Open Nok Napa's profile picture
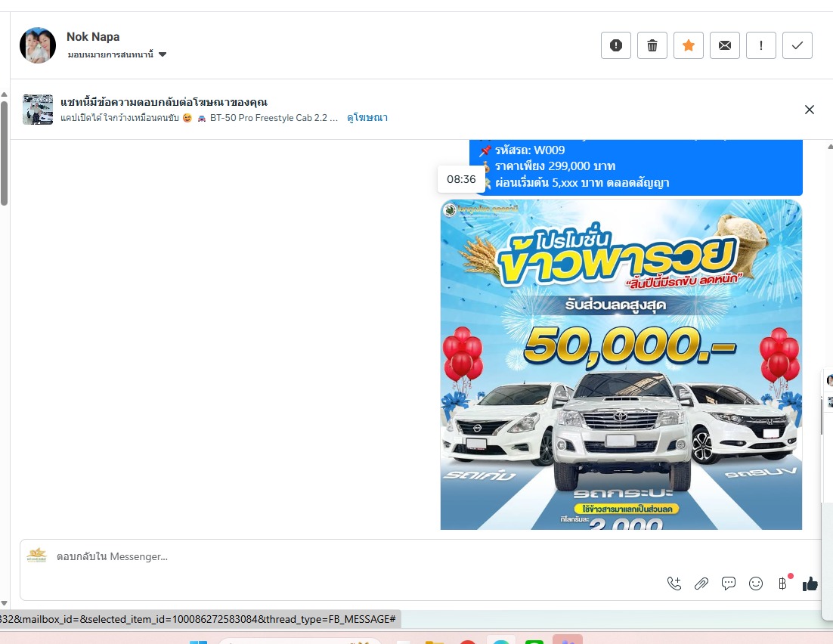Viewport: 833px width, 644px height. click(x=38, y=45)
